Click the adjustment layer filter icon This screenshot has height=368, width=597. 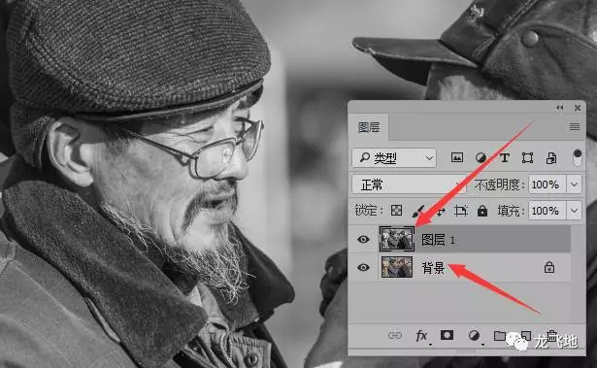pyautogui.click(x=481, y=157)
